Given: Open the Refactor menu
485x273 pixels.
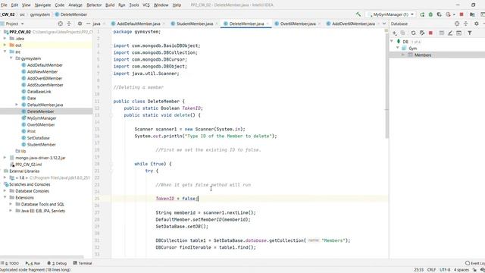Looking at the screenshot, I should tap(94, 5).
